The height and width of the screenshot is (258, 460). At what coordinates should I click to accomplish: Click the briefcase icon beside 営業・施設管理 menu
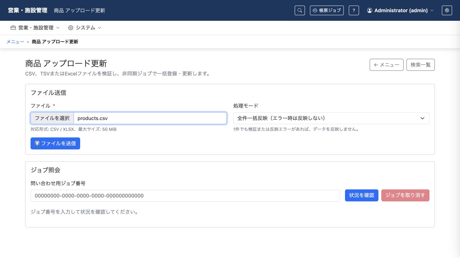(x=13, y=28)
